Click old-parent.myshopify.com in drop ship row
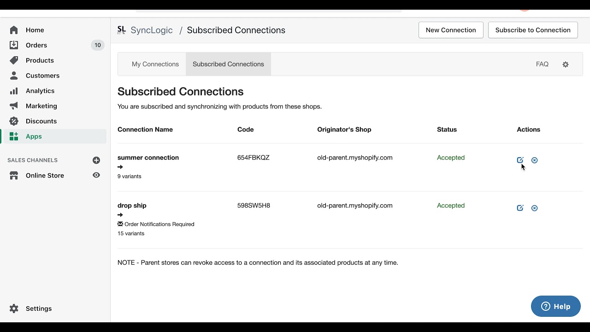This screenshot has height=332, width=590. (x=355, y=206)
